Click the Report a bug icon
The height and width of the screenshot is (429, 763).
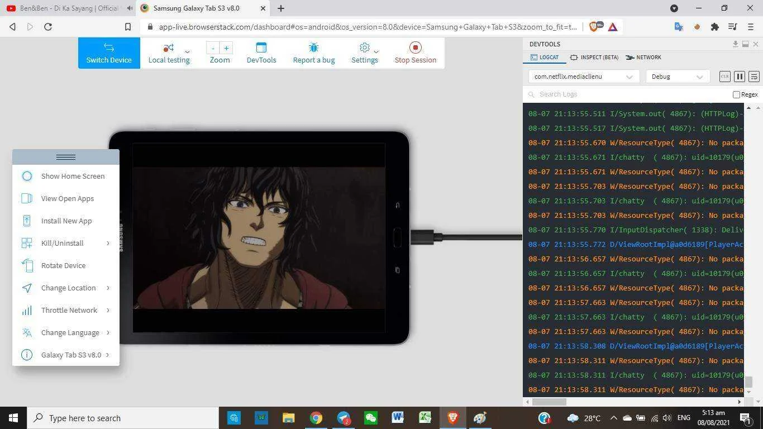click(314, 48)
